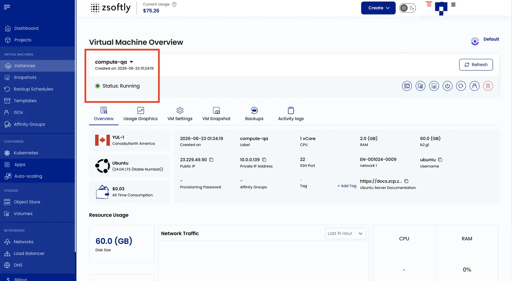
Task: Switch to the Usage Graphics tab
Action: pos(140,114)
